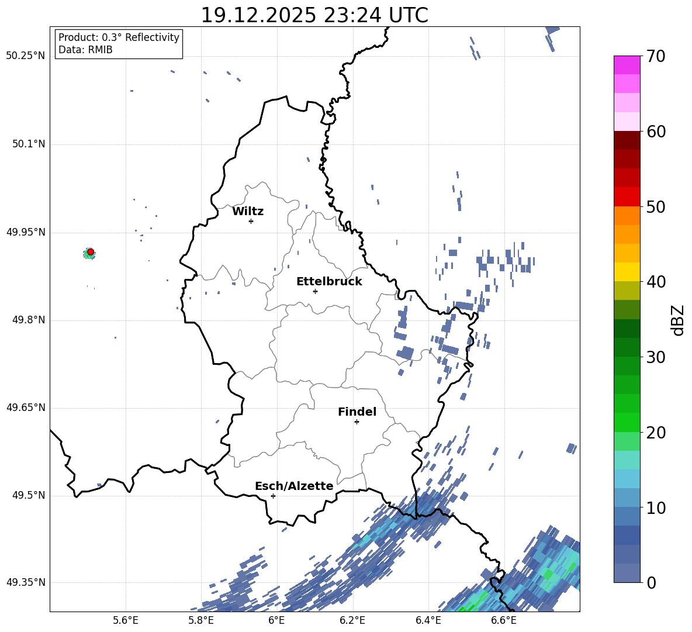Click the 50.25°N latitude label
The image size is (692, 632).
pyautogui.click(x=26, y=56)
